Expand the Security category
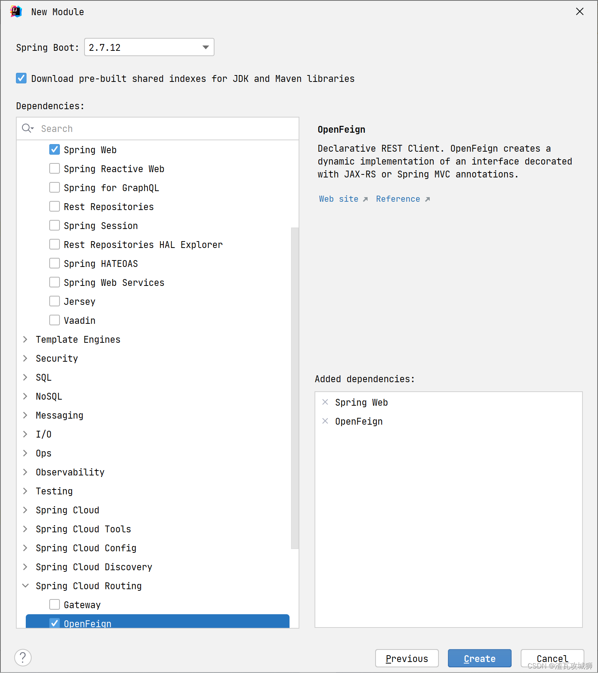The height and width of the screenshot is (673, 598). pyautogui.click(x=25, y=358)
